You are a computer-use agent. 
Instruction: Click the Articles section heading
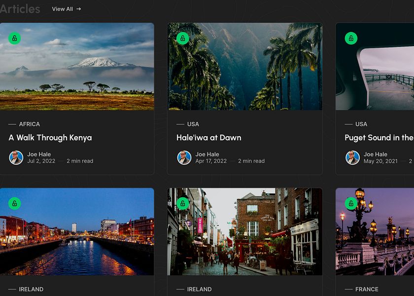[20, 9]
